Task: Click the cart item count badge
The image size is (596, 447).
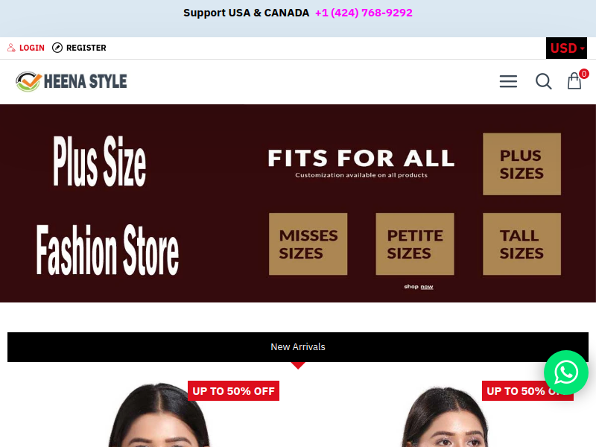Action: (584, 74)
